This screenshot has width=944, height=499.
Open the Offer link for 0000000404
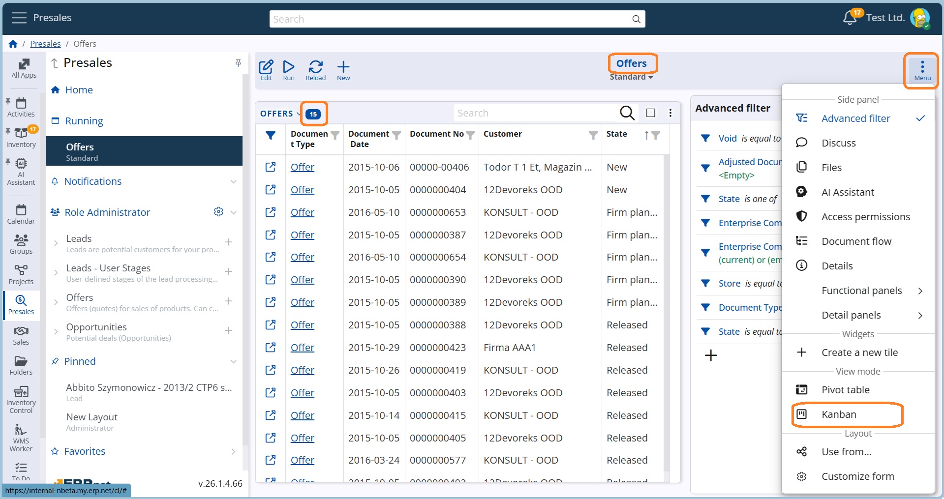tap(303, 190)
